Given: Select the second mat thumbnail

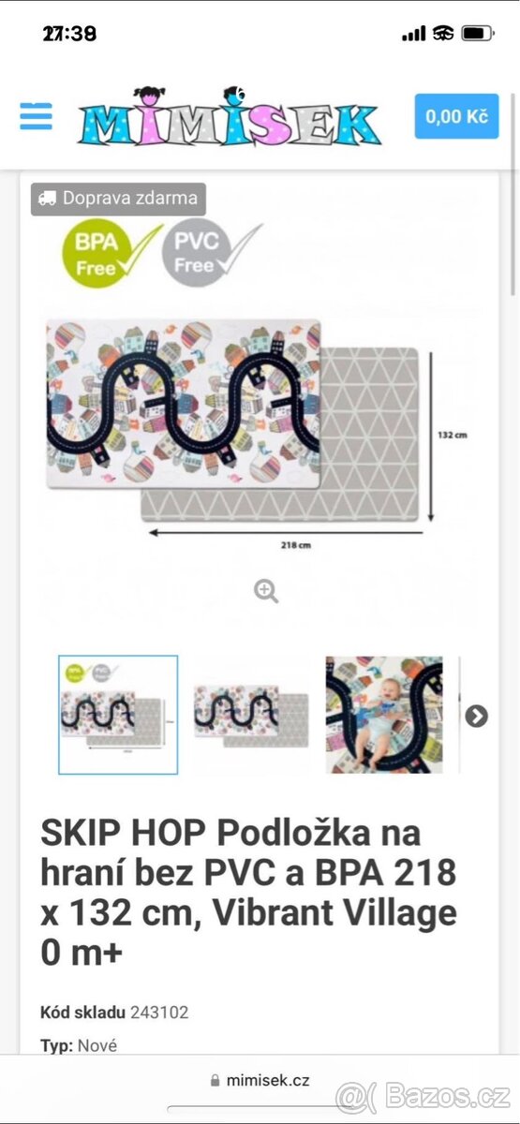Looking at the screenshot, I should (x=251, y=715).
